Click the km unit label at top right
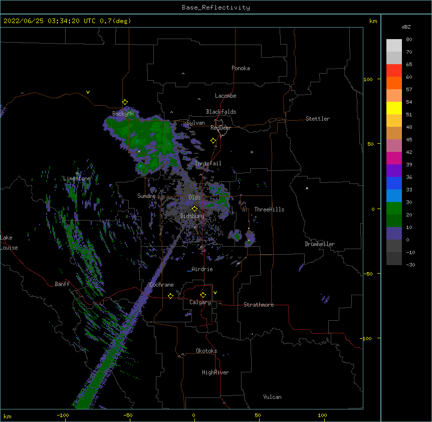The width and height of the screenshot is (432, 422). (x=373, y=21)
